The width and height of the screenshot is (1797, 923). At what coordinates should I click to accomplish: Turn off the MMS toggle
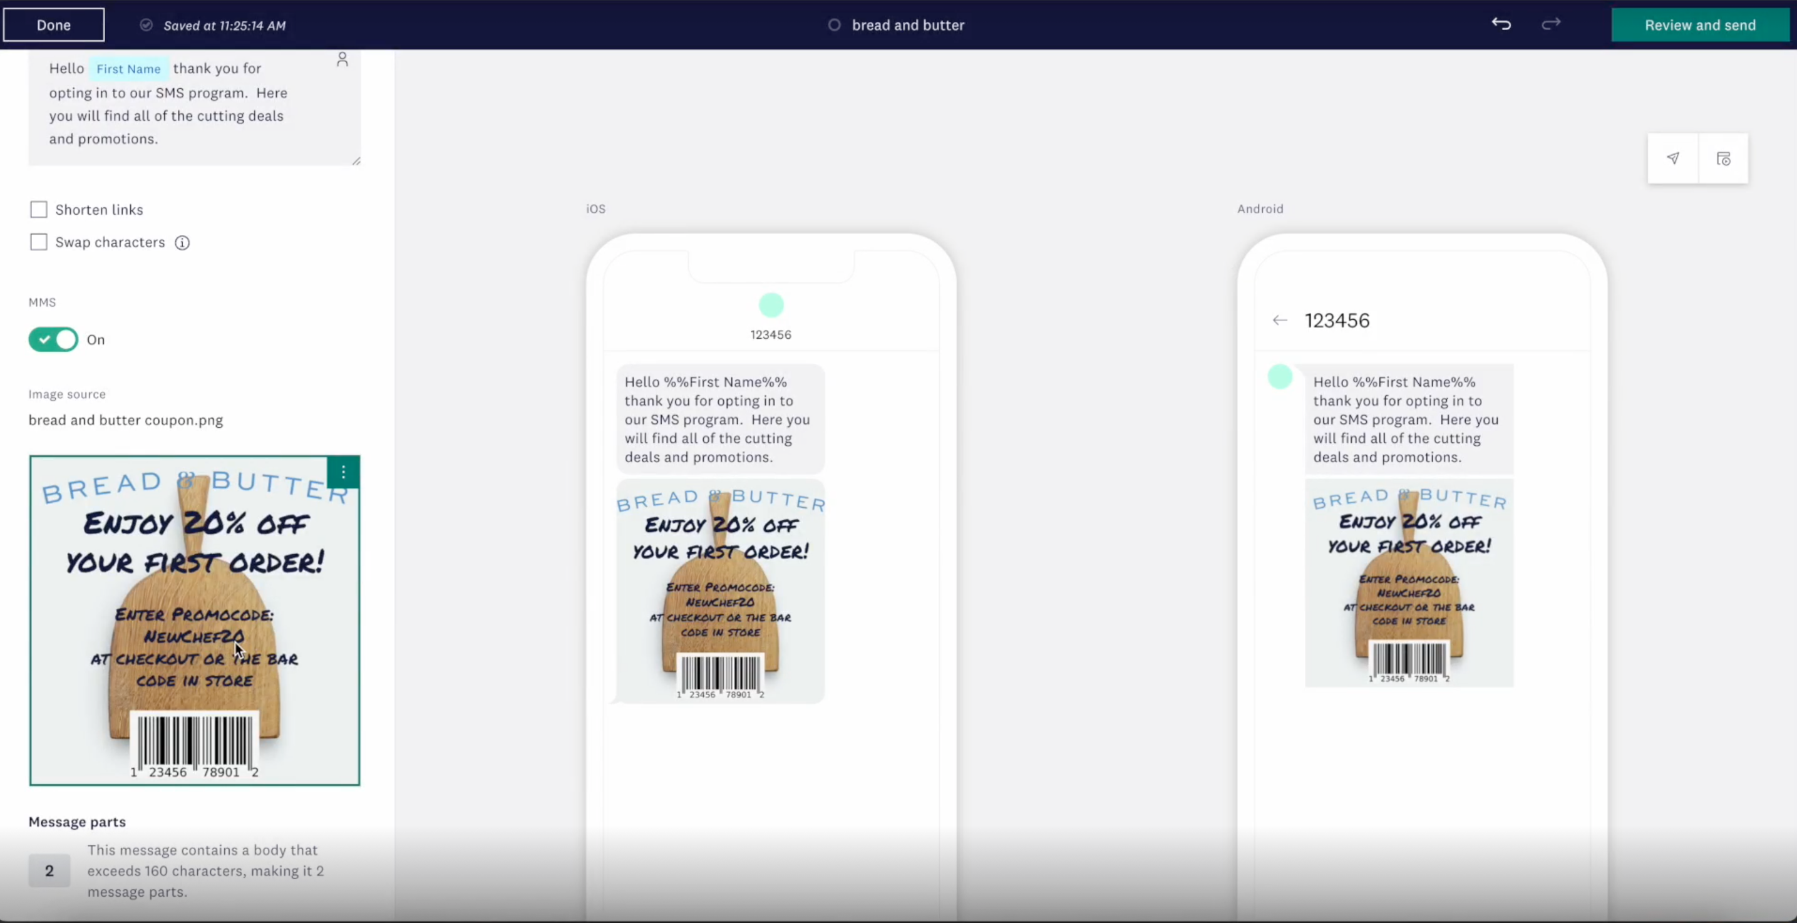[54, 340]
